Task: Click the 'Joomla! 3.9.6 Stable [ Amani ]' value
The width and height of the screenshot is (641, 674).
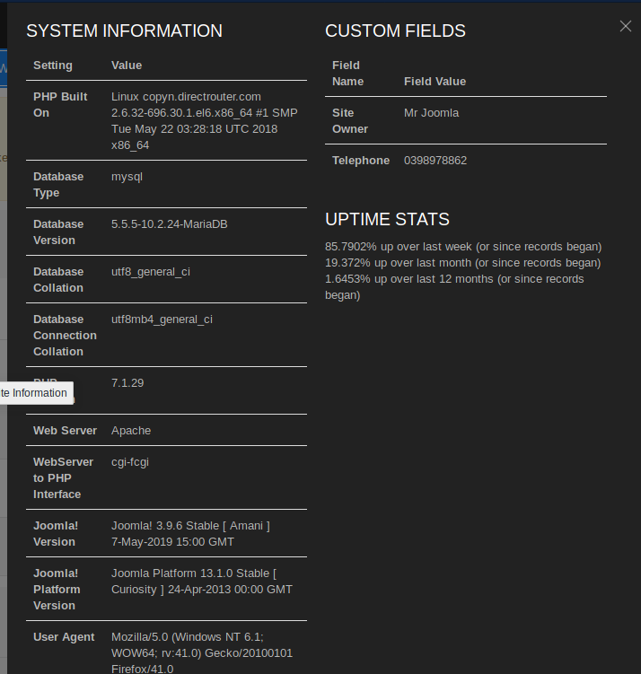Action: pos(190,526)
